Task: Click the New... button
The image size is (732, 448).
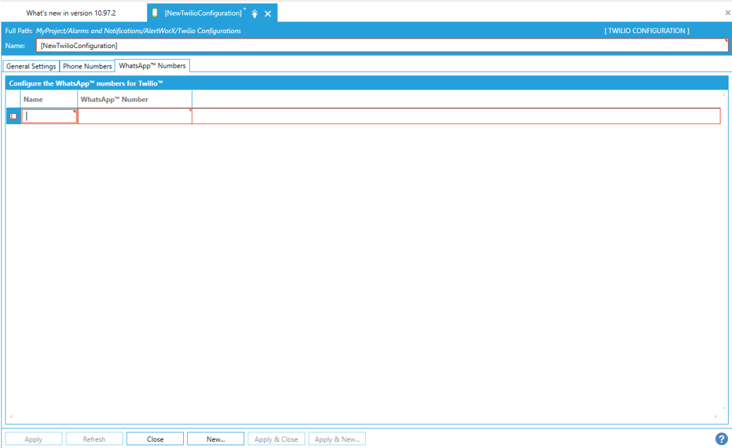Action: 216,439
